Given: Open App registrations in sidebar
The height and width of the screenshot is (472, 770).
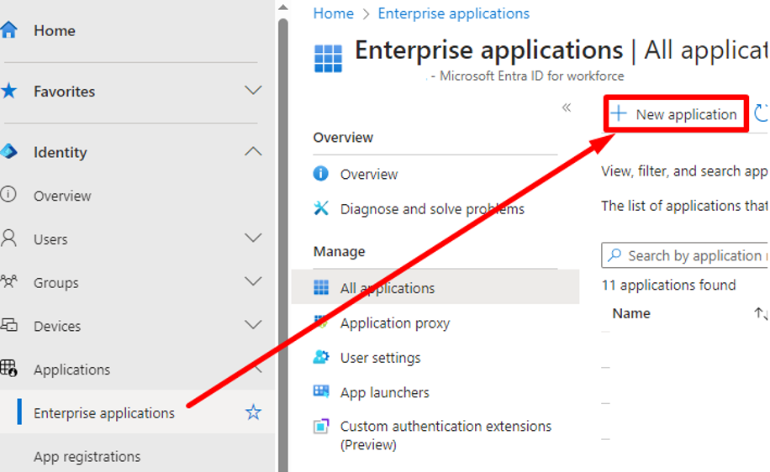Looking at the screenshot, I should click(87, 456).
